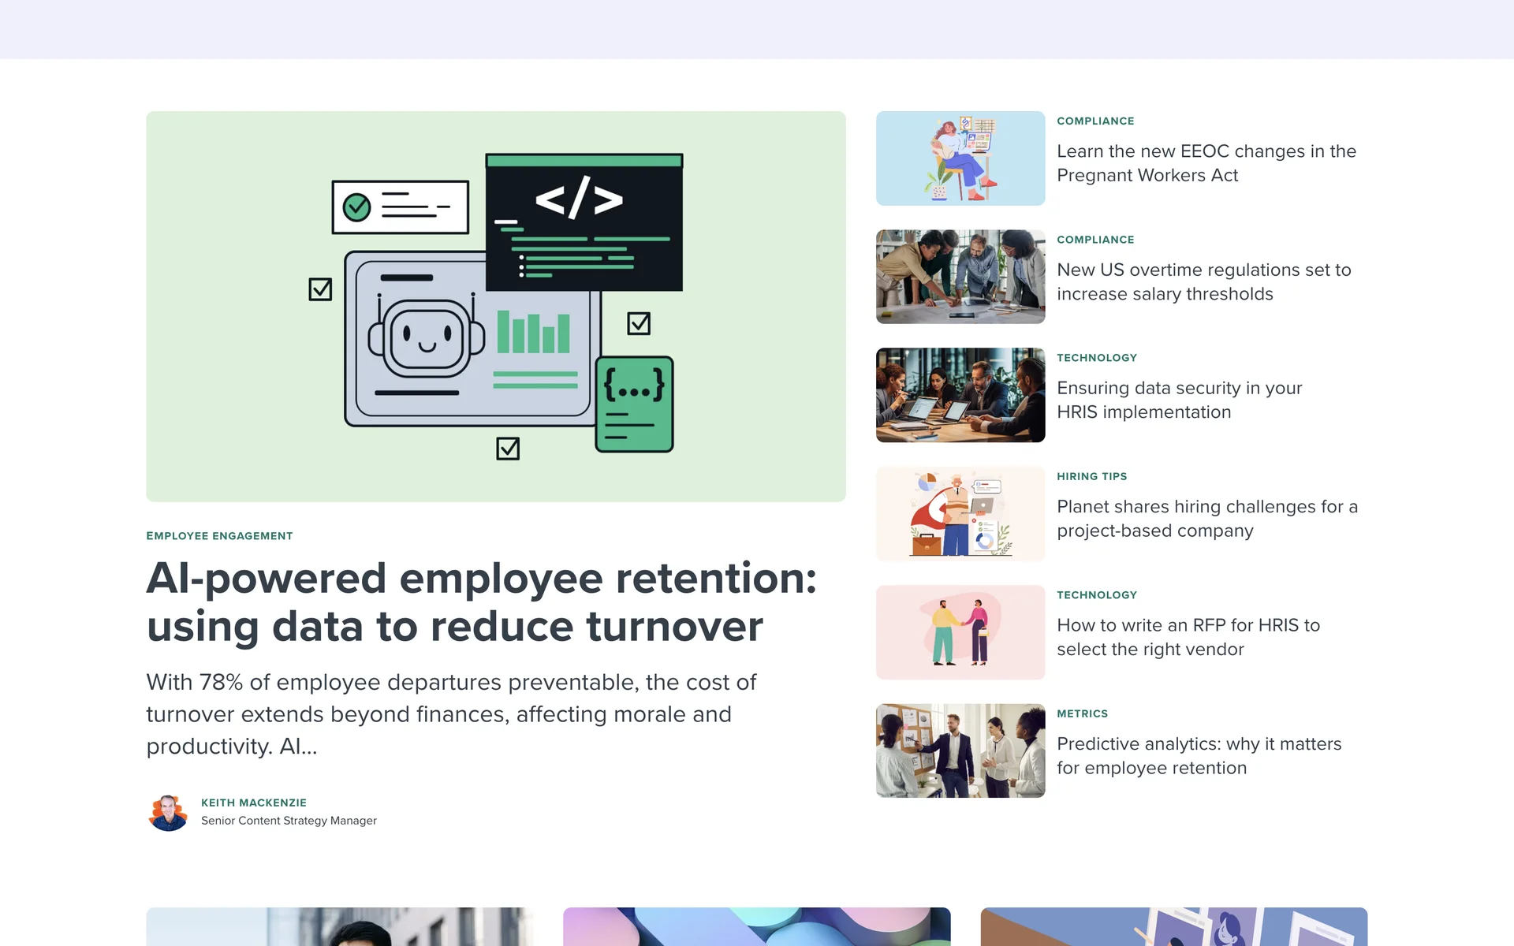Image resolution: width=1514 pixels, height=946 pixels.
Task: Open the EEOC Pregnant Workers Act article
Action: click(x=1206, y=163)
